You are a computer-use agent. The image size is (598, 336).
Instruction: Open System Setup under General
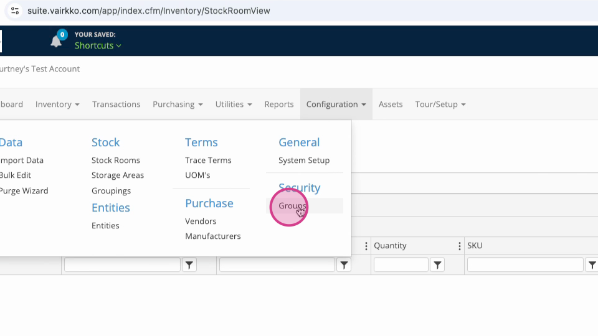(304, 161)
